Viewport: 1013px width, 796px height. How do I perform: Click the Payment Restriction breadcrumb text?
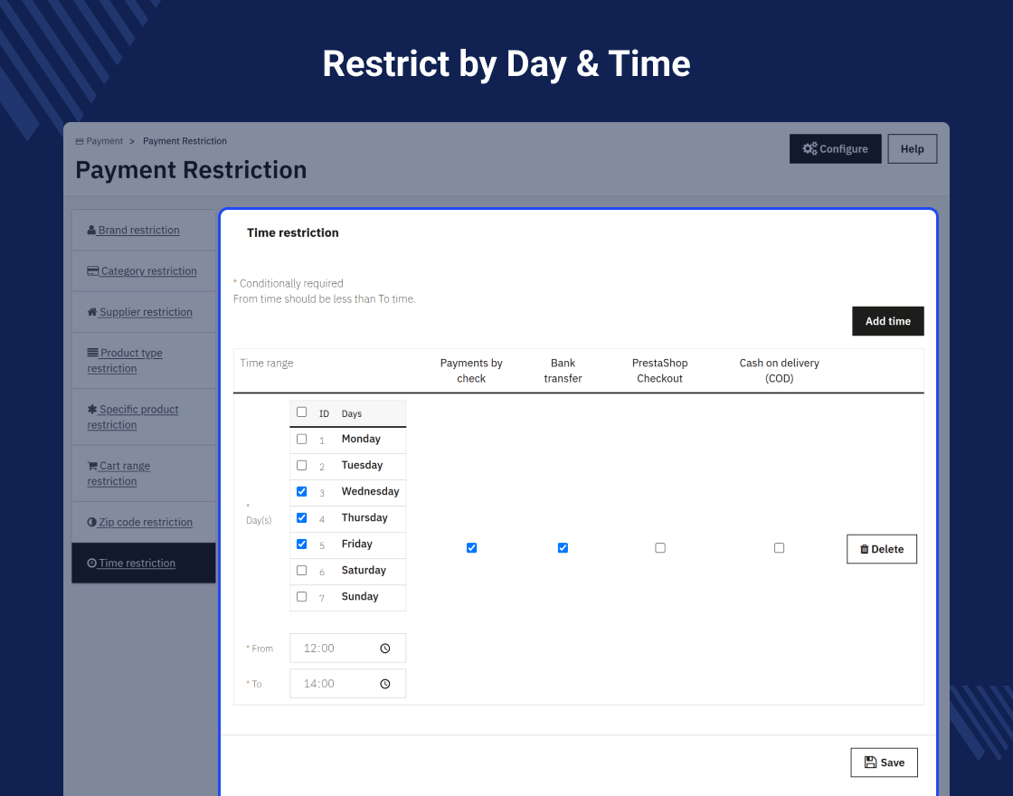185,141
